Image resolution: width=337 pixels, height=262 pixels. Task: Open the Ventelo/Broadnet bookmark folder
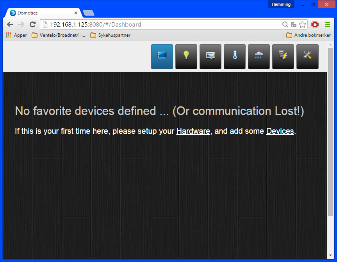tap(59, 35)
